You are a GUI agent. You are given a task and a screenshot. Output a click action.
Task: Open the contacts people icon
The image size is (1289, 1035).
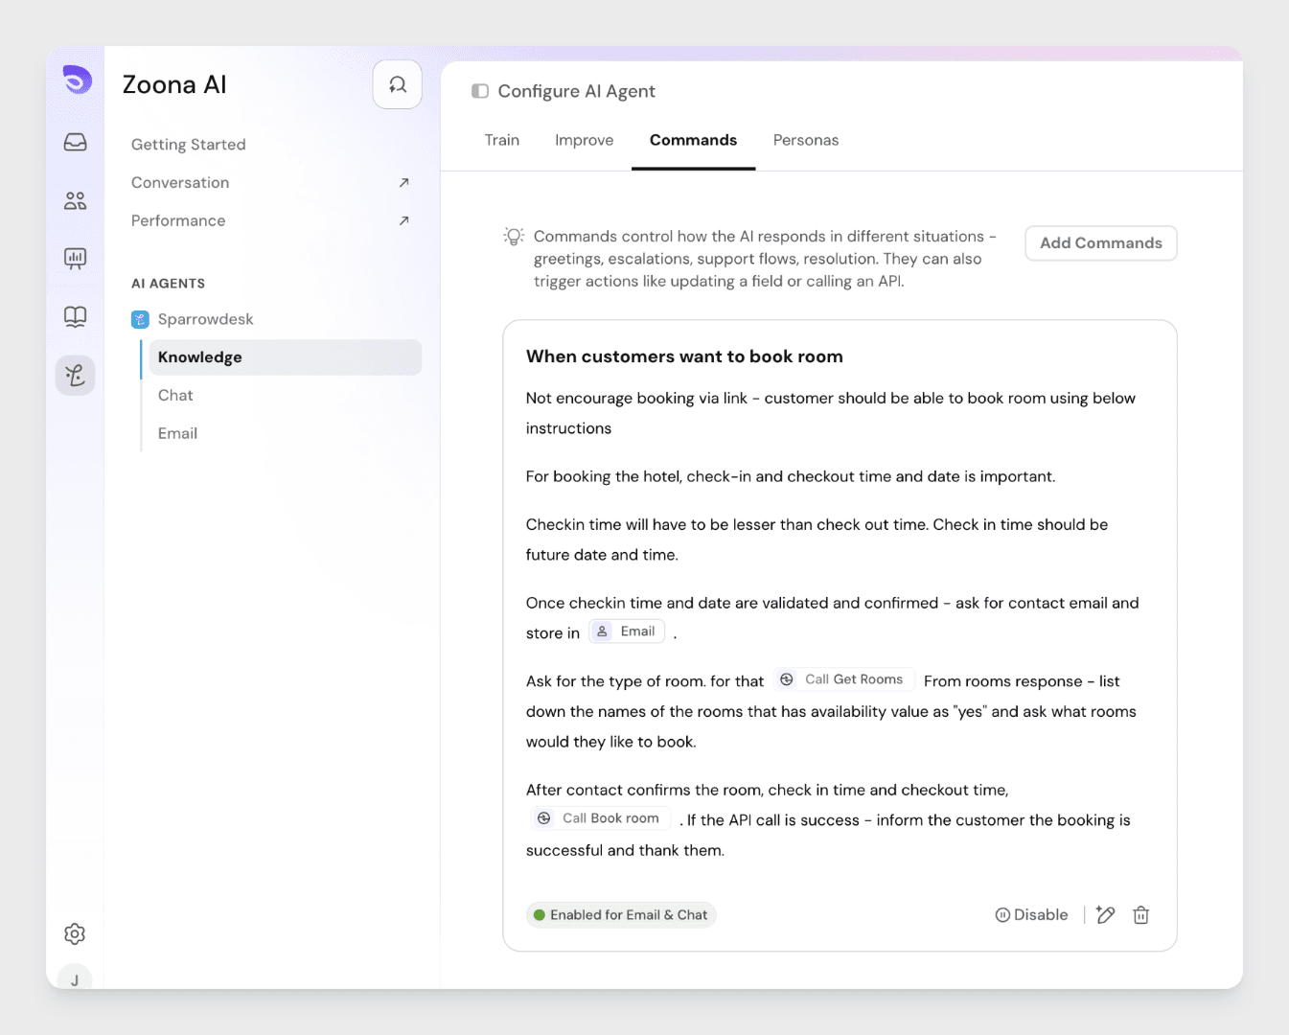point(75,200)
